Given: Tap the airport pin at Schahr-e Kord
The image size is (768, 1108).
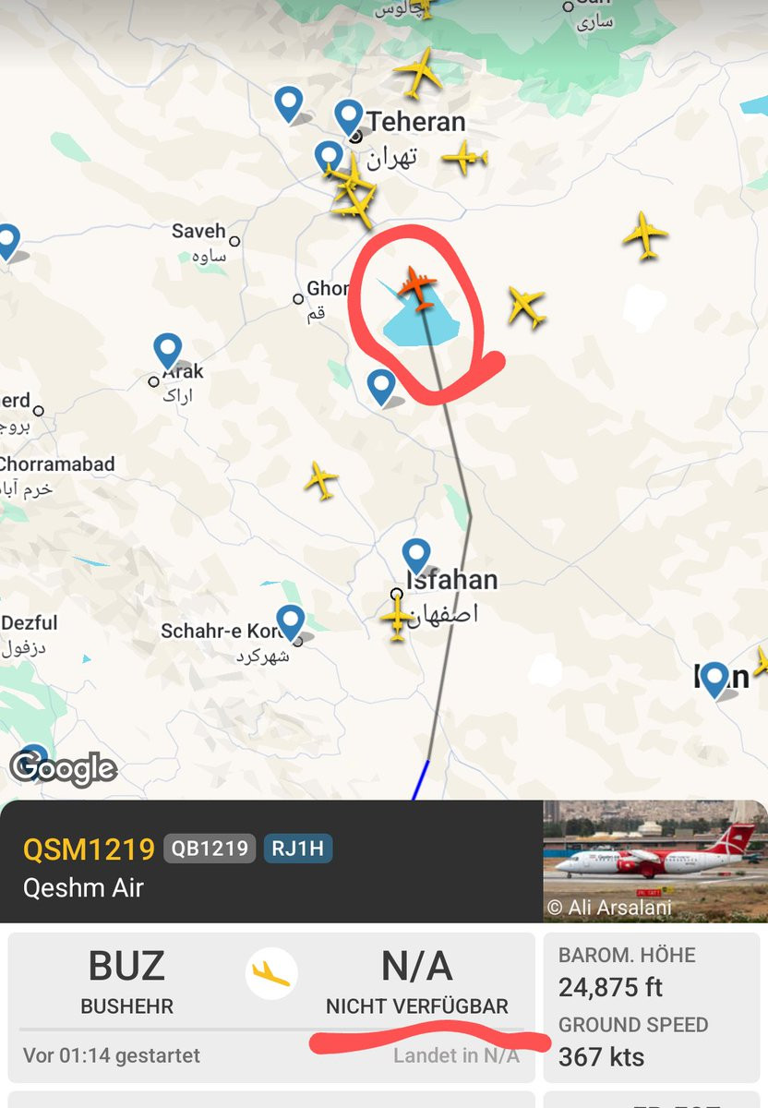Looking at the screenshot, I should pyautogui.click(x=291, y=623).
